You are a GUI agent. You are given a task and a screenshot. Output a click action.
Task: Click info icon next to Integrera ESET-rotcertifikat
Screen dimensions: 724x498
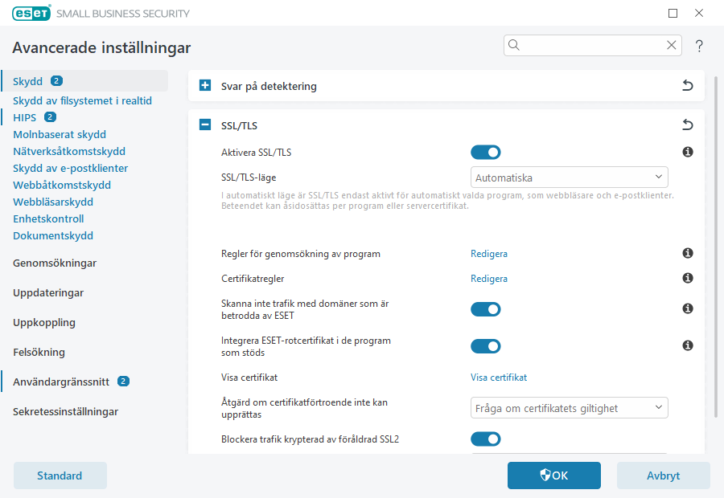688,345
